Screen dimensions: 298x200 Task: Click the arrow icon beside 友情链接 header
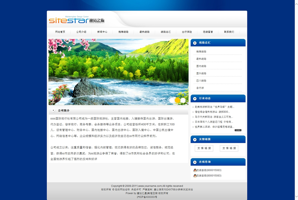[195, 140]
